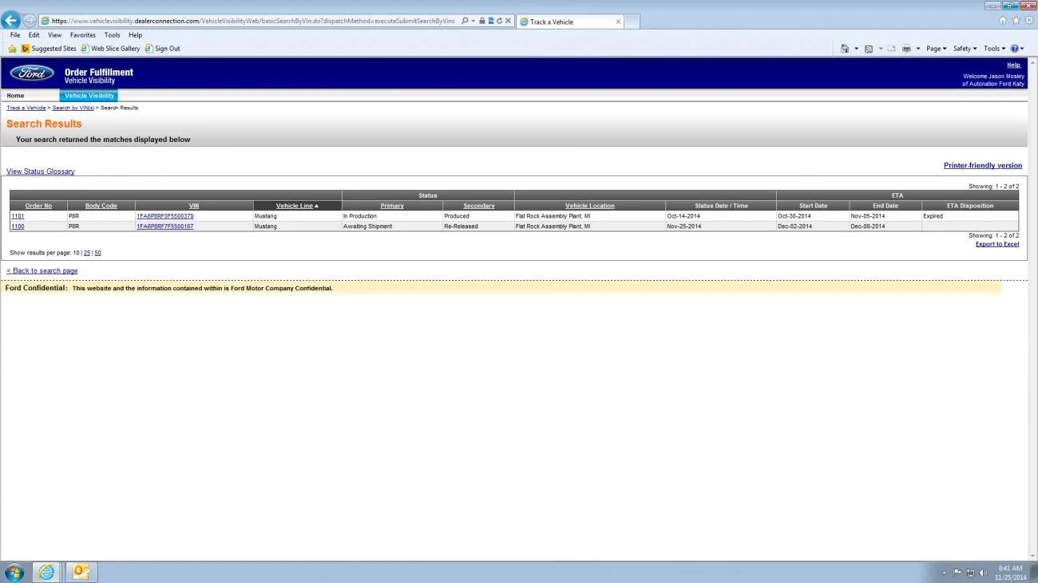Go back with the browser Back arrow
The height and width of the screenshot is (583, 1038).
pyautogui.click(x=11, y=21)
